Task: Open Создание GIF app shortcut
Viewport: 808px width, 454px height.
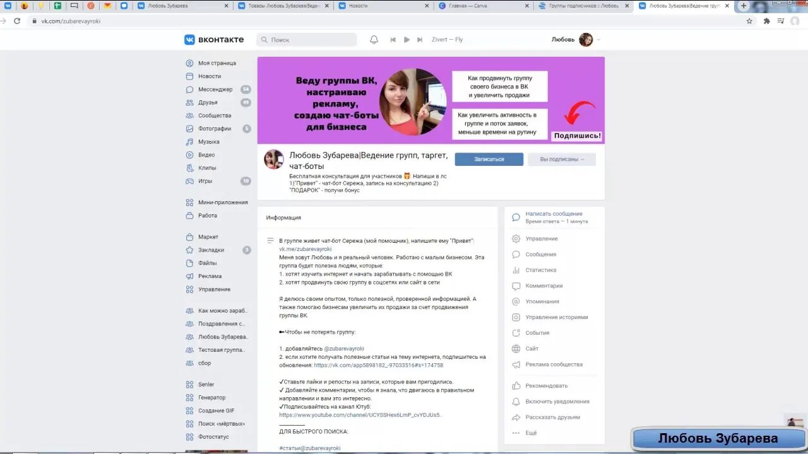Action: point(216,410)
